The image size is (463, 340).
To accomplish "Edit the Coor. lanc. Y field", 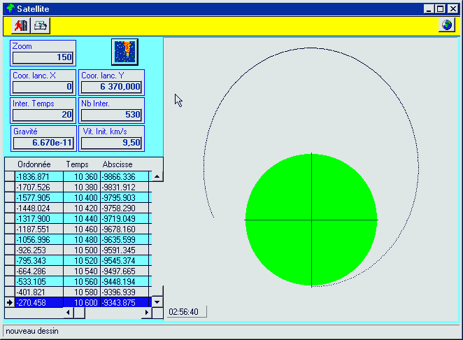I will 111,87.
